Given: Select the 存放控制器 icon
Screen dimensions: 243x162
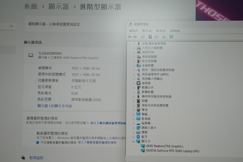Looking at the screenshot, I should [139, 57].
